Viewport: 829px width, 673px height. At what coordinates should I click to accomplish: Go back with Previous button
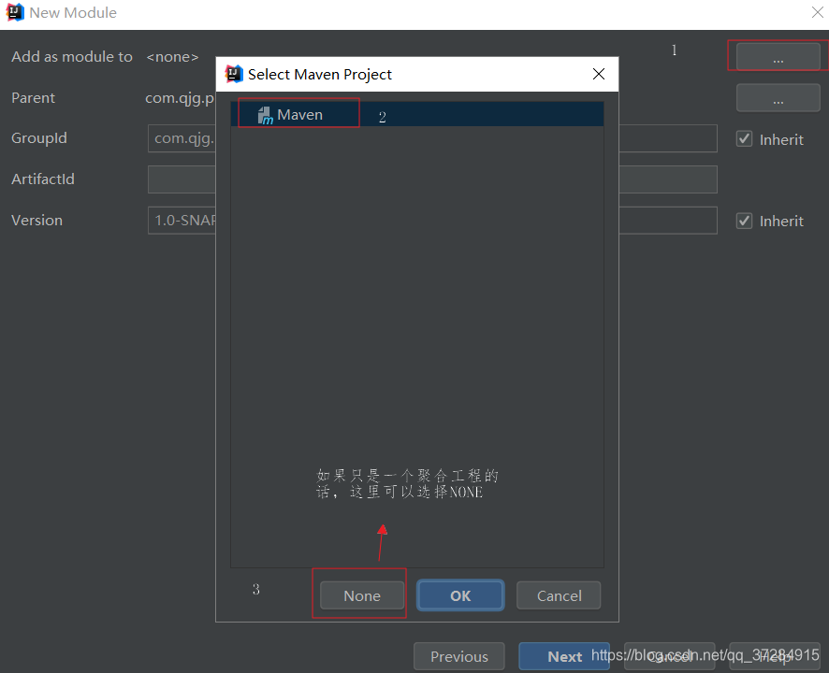(458, 656)
